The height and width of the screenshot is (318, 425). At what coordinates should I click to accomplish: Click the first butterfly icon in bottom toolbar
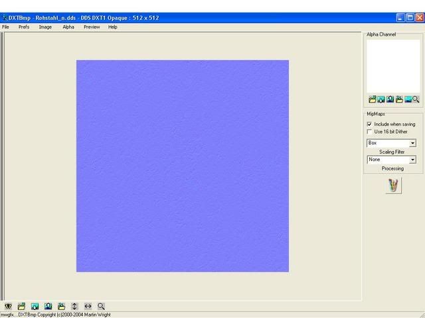[8, 306]
